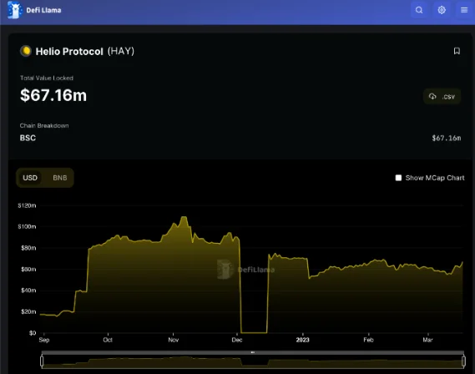Click the Mar label on time axis

click(x=427, y=340)
